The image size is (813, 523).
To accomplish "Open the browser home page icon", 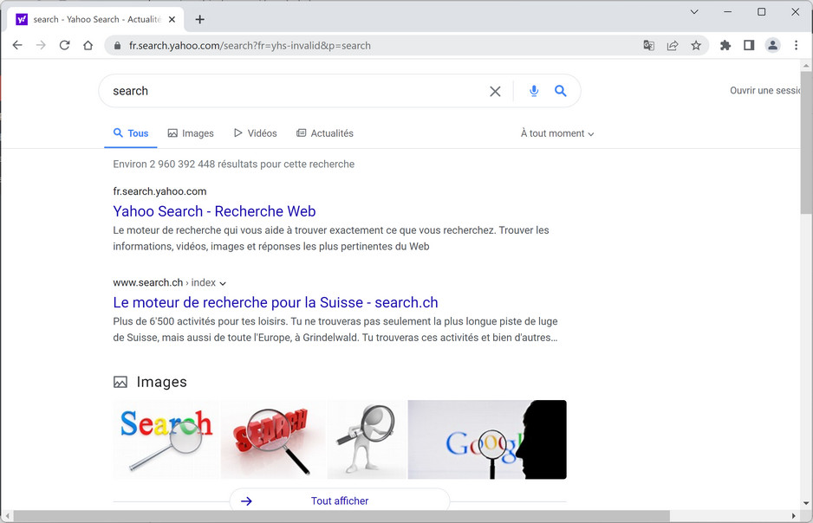I will (x=88, y=45).
